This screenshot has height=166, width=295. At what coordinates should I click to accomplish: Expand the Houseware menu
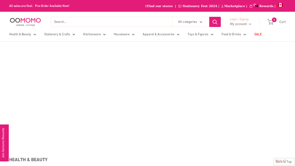124,34
